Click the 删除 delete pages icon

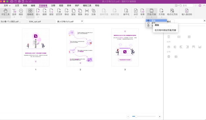[x=44, y=12]
